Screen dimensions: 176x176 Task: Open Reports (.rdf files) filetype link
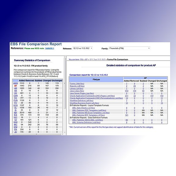[x=77, y=86]
